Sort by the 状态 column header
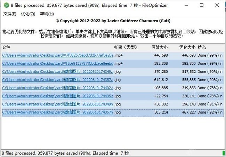 pyautogui.click(x=202, y=47)
